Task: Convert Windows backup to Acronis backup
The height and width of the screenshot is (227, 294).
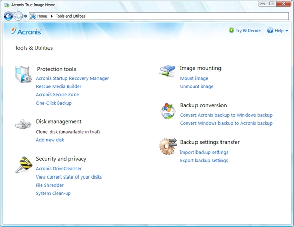Action: pyautogui.click(x=226, y=123)
